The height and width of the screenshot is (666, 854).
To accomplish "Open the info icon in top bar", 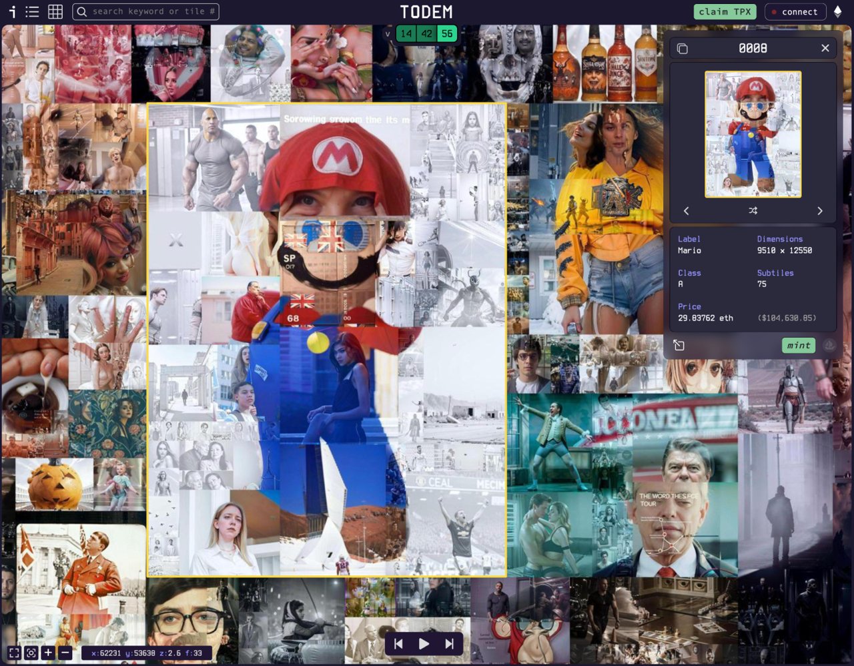I will [13, 11].
